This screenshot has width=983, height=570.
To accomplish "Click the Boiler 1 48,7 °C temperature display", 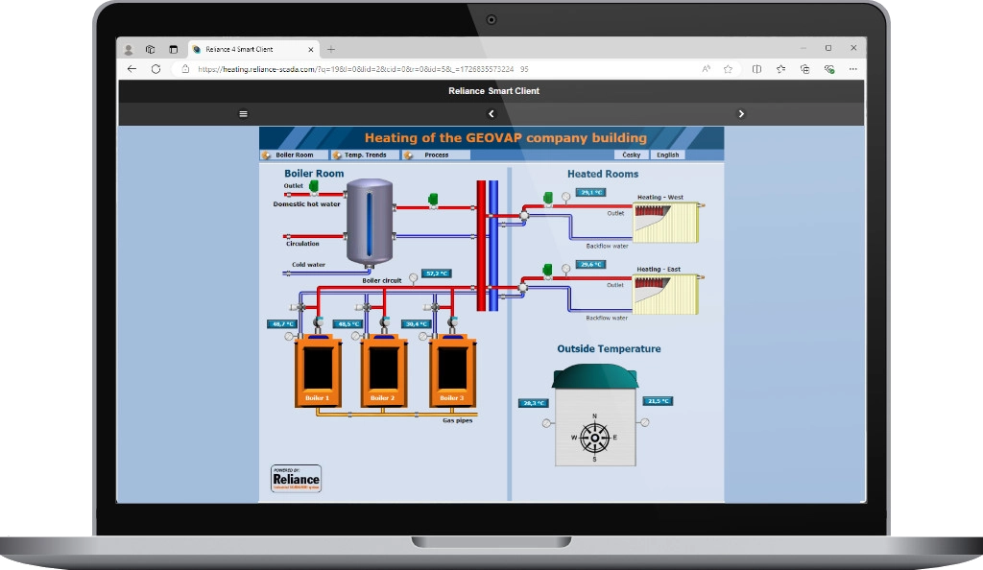I will (282, 323).
